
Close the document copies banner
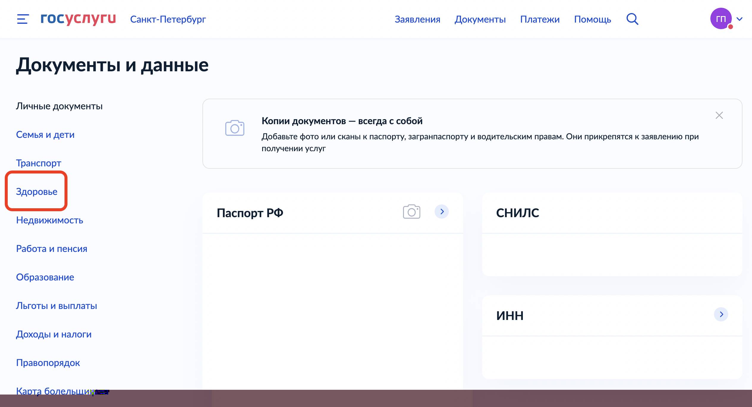pos(719,115)
